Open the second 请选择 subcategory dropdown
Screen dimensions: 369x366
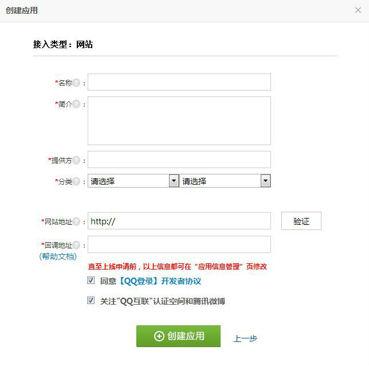click(225, 181)
